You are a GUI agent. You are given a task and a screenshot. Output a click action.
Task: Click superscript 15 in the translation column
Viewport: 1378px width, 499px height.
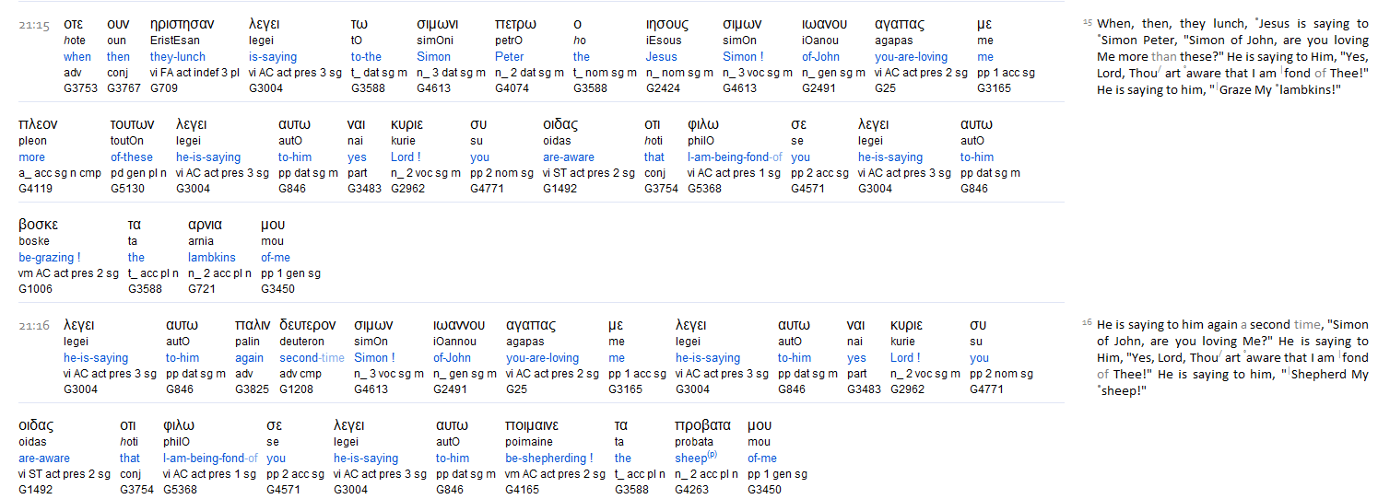(1087, 21)
